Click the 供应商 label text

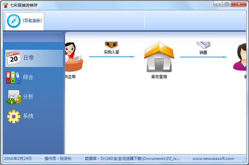[71, 77]
